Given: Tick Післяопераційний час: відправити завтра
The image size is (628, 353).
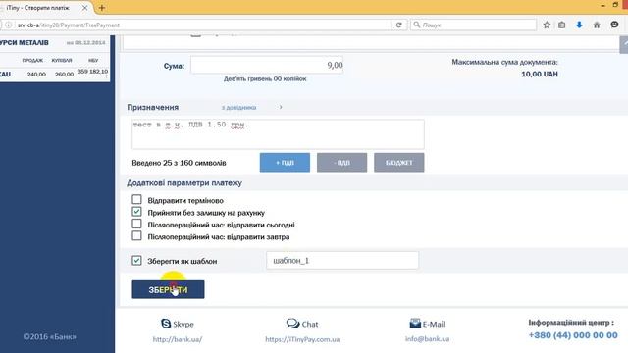Looking at the screenshot, I should tap(136, 235).
